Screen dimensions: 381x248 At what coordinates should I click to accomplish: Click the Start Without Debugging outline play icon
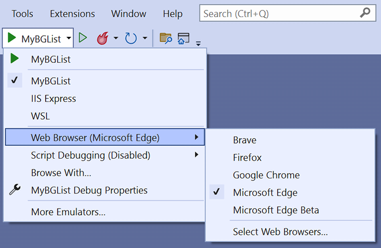pyautogui.click(x=83, y=38)
